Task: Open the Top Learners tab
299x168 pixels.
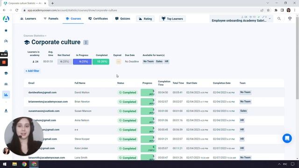Action: click(172, 19)
